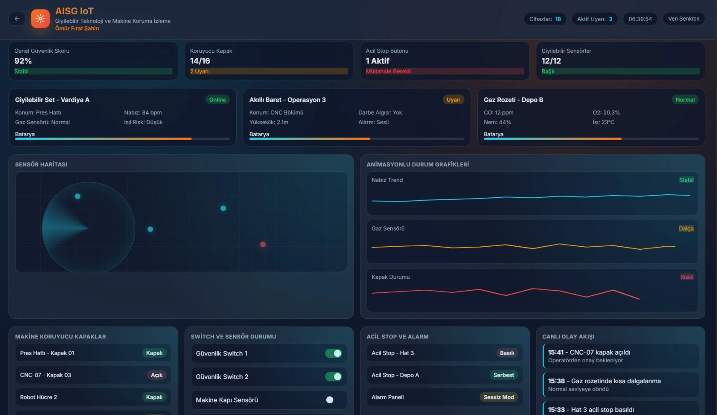Click the back arrow button

tap(17, 19)
